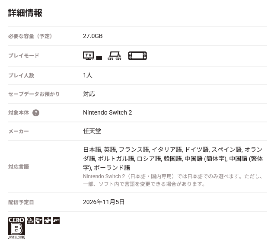
Task: Click the CERO B rating badge
Action: pos(16,228)
